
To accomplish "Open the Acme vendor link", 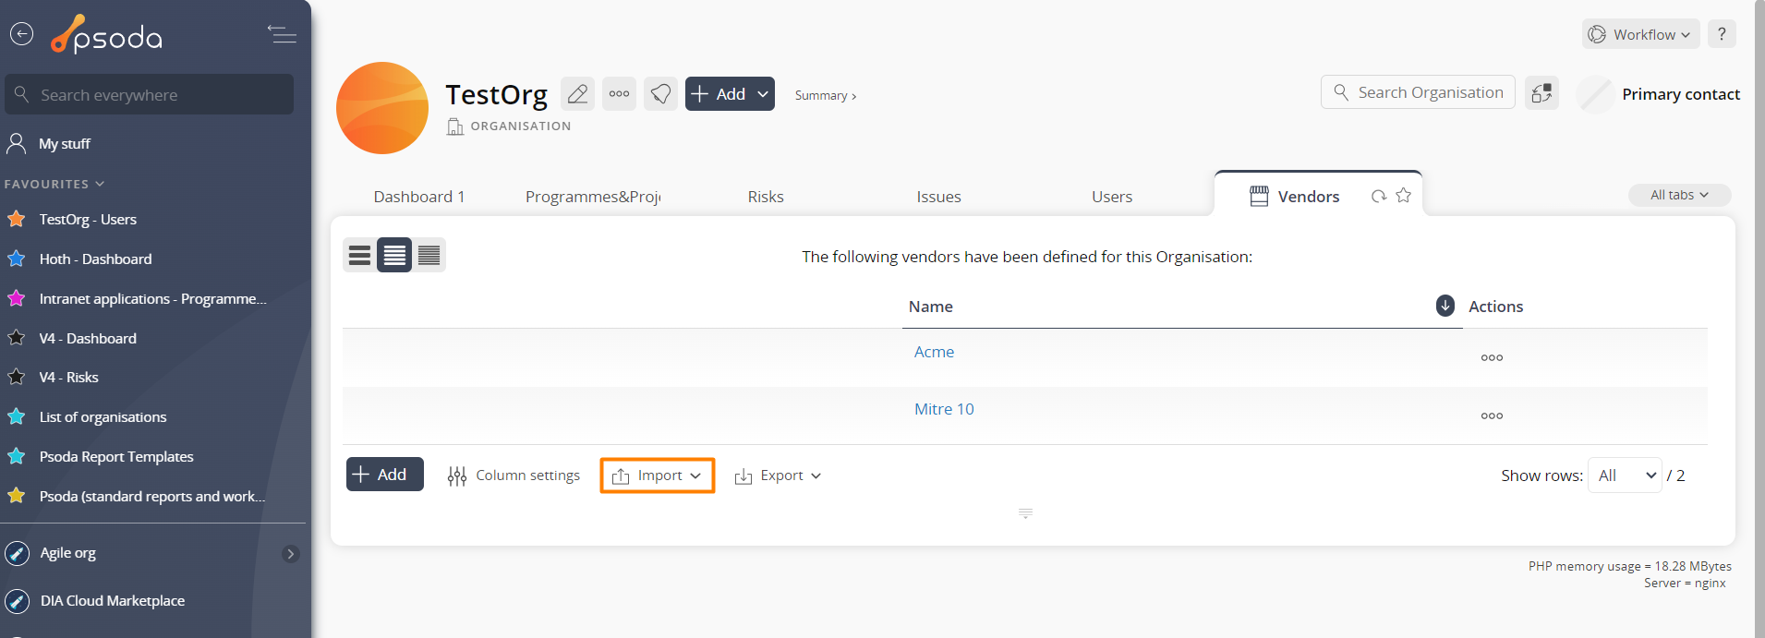I will click(934, 352).
